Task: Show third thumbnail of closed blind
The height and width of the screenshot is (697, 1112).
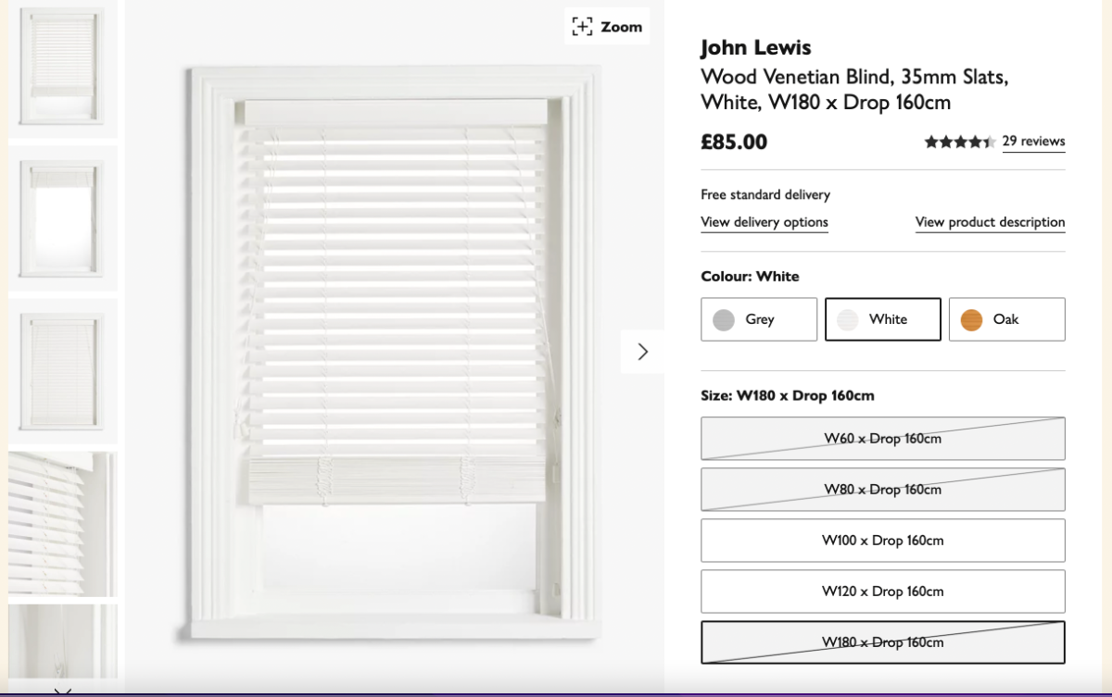Action: tap(63, 371)
